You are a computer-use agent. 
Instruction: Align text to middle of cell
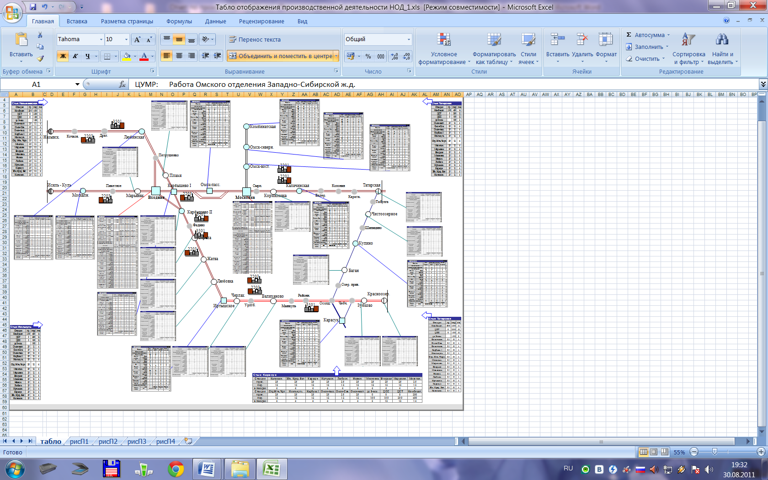pyautogui.click(x=179, y=40)
